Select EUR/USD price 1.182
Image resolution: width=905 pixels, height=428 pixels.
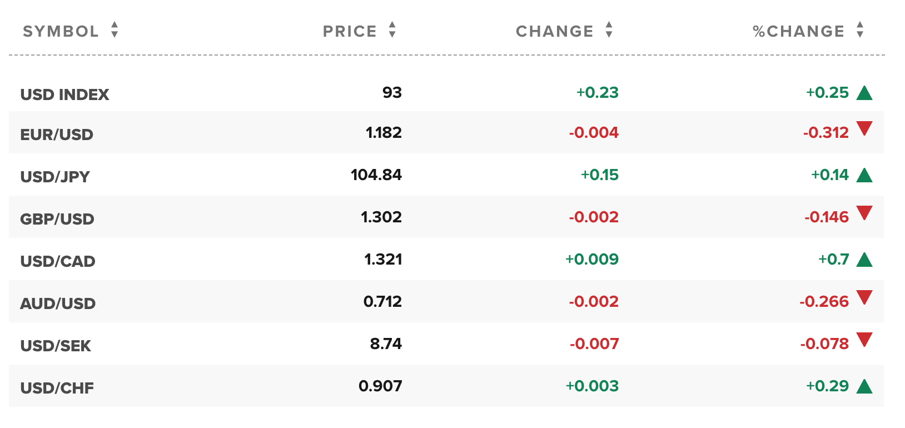coord(384,132)
